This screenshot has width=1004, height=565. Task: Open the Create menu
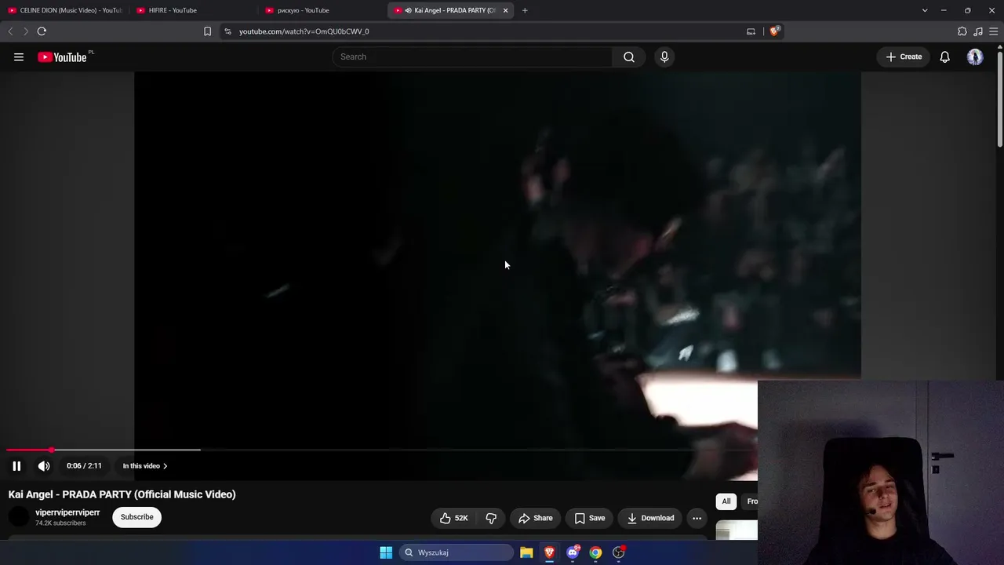pos(904,56)
